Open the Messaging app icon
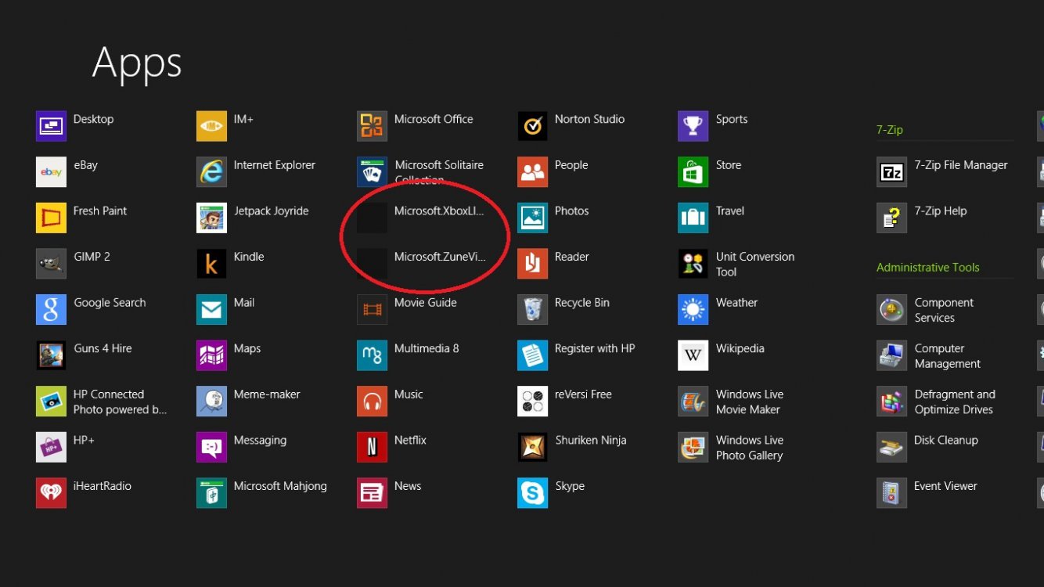This screenshot has height=587, width=1044. (x=211, y=448)
